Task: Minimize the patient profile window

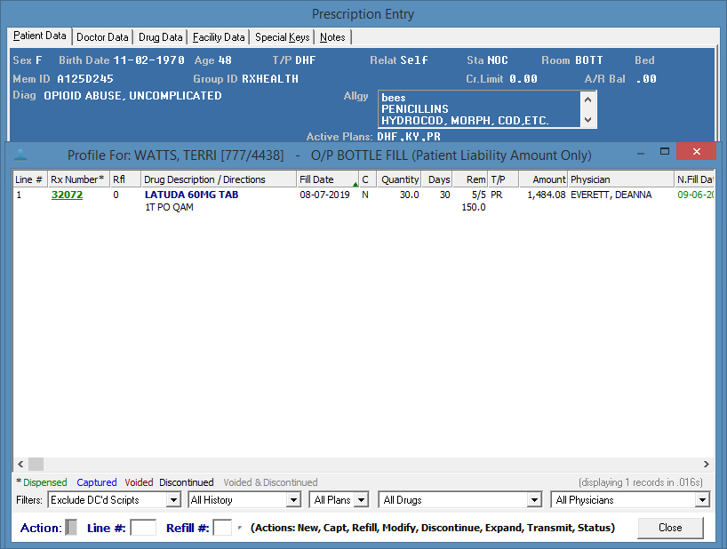Action: (x=640, y=152)
